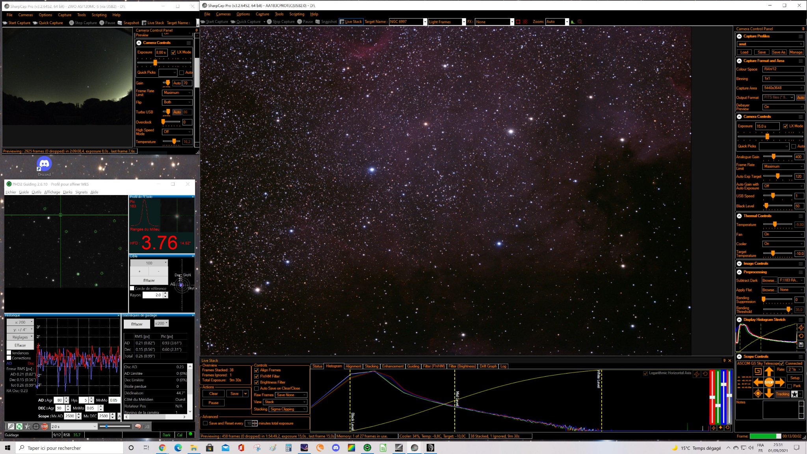The width and height of the screenshot is (807, 454).
Task: Click lightning icon below RGB color sliders
Action: (x=713, y=428)
